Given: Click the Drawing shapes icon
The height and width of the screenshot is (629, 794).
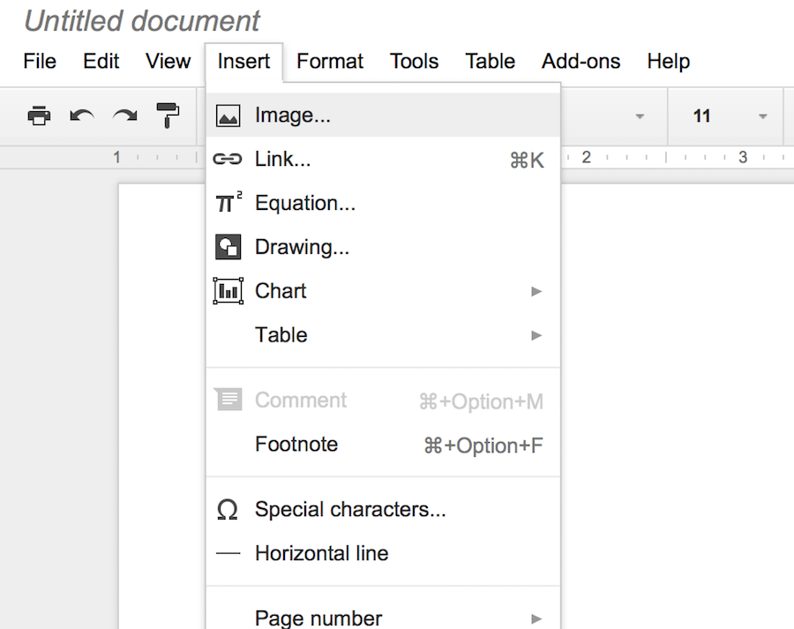Looking at the screenshot, I should coord(228,247).
